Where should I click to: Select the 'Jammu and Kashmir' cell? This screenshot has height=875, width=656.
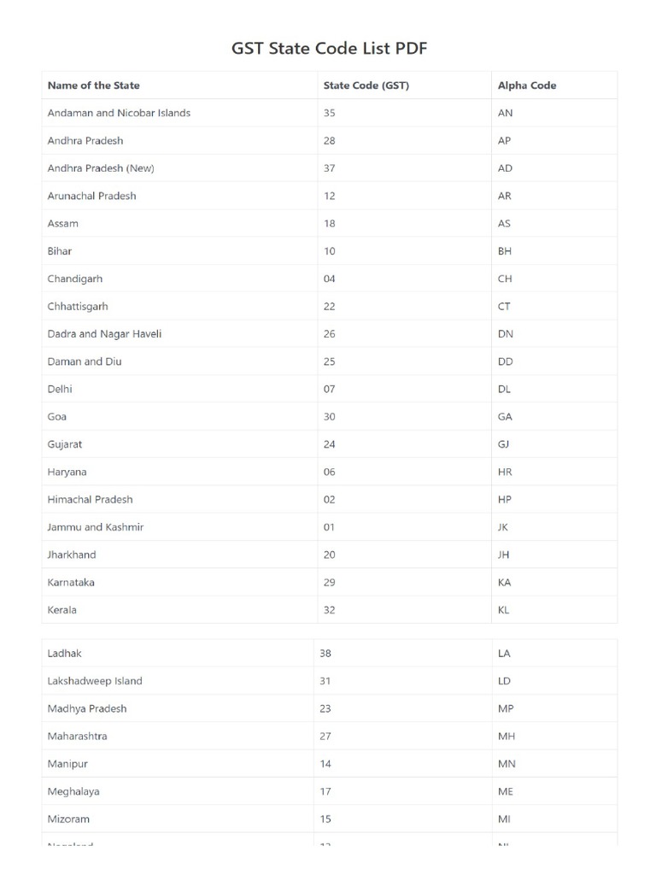[x=96, y=527]
